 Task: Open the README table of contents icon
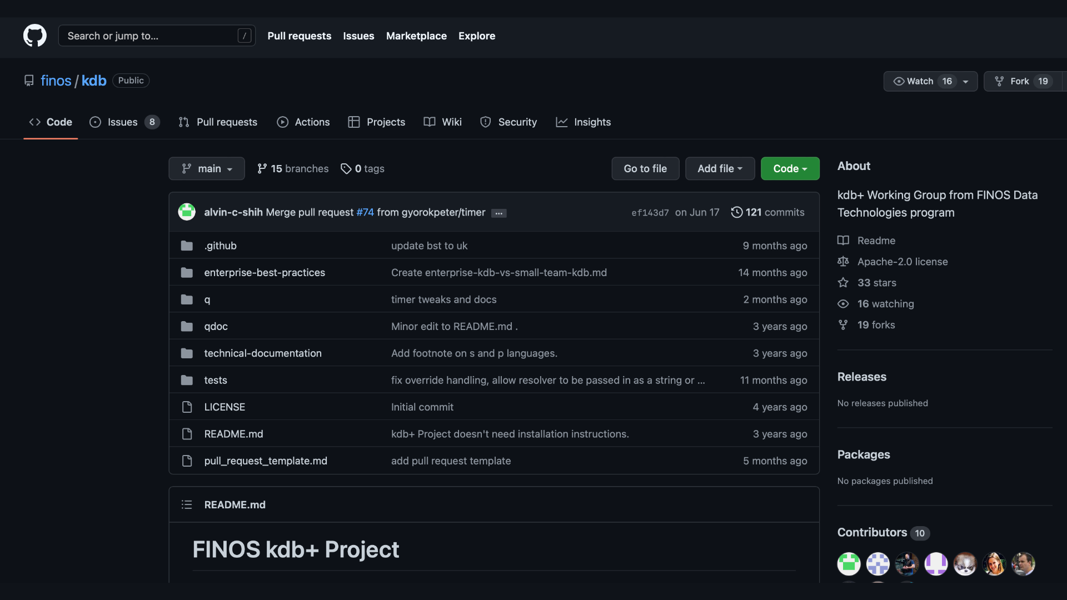[x=187, y=504]
